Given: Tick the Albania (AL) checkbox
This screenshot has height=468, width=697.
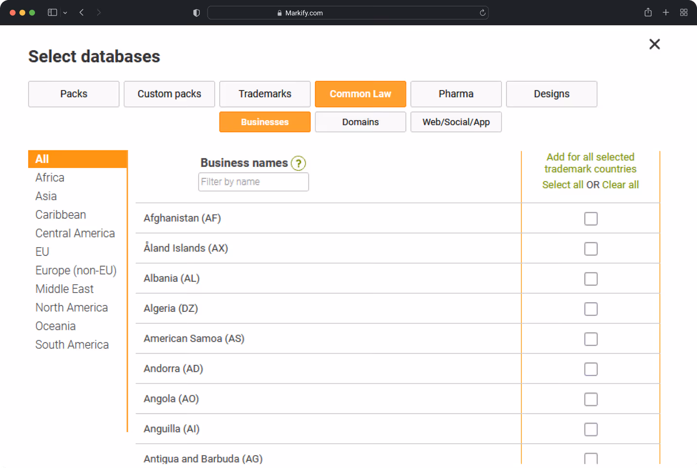Looking at the screenshot, I should [591, 279].
